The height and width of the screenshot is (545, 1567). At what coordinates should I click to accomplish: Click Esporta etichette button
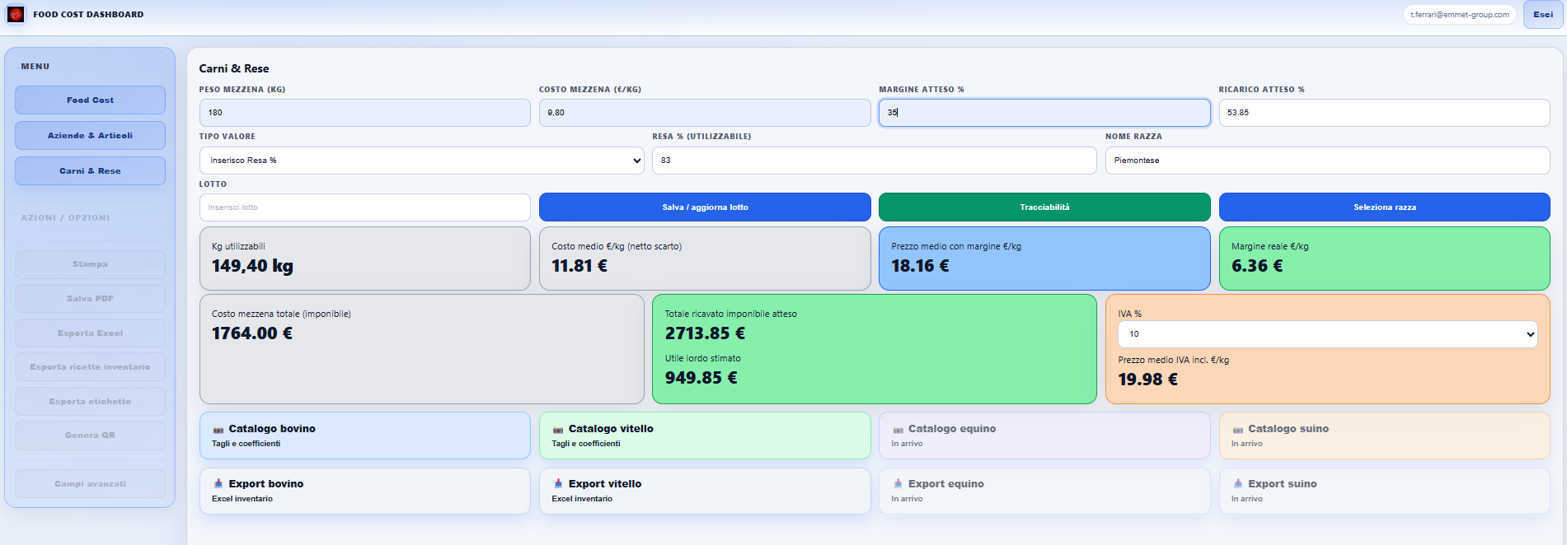(x=90, y=402)
